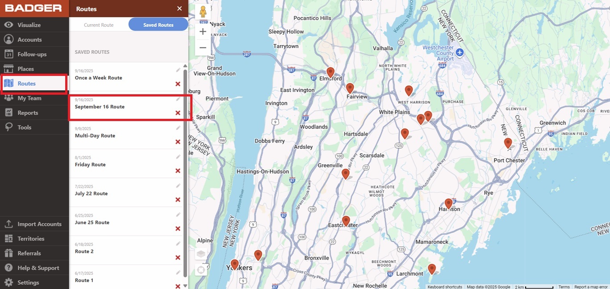Open the Reports chart icon
This screenshot has height=289, width=610.
pos(8,113)
